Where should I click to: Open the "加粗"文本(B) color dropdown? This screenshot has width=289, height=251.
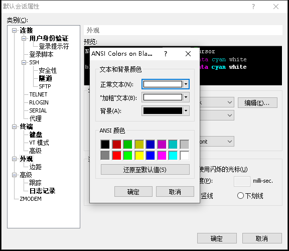[x=166, y=97]
